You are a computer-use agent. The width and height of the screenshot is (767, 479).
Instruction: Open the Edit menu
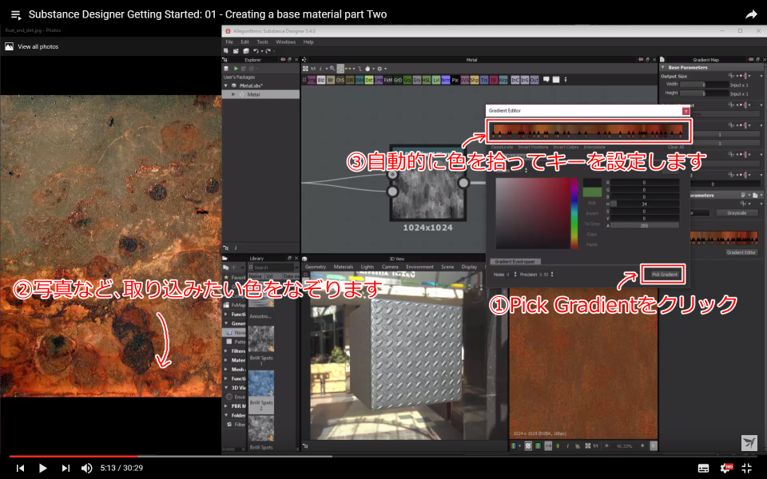244,42
